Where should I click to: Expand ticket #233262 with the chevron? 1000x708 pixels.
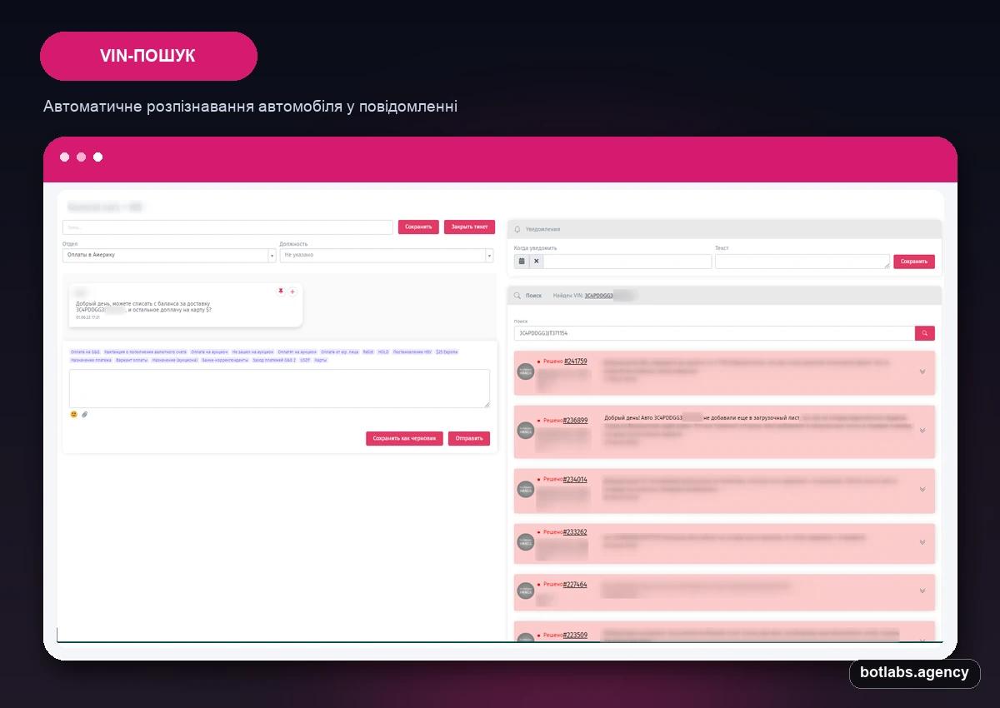coord(922,541)
